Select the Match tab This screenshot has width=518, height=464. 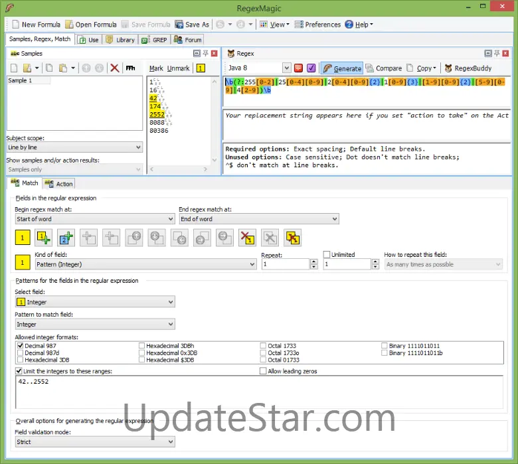click(25, 183)
